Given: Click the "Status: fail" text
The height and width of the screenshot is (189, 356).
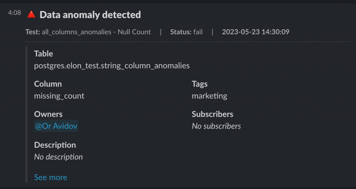Looking at the screenshot, I should (186, 32).
